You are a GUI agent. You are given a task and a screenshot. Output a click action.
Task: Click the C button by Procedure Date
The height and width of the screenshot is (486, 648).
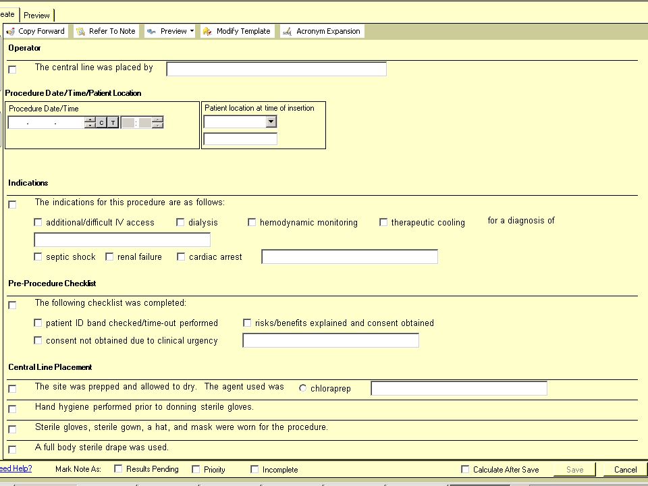tap(101, 122)
